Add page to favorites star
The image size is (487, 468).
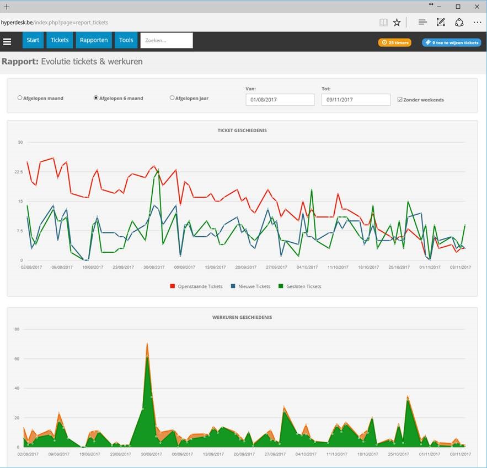click(397, 23)
